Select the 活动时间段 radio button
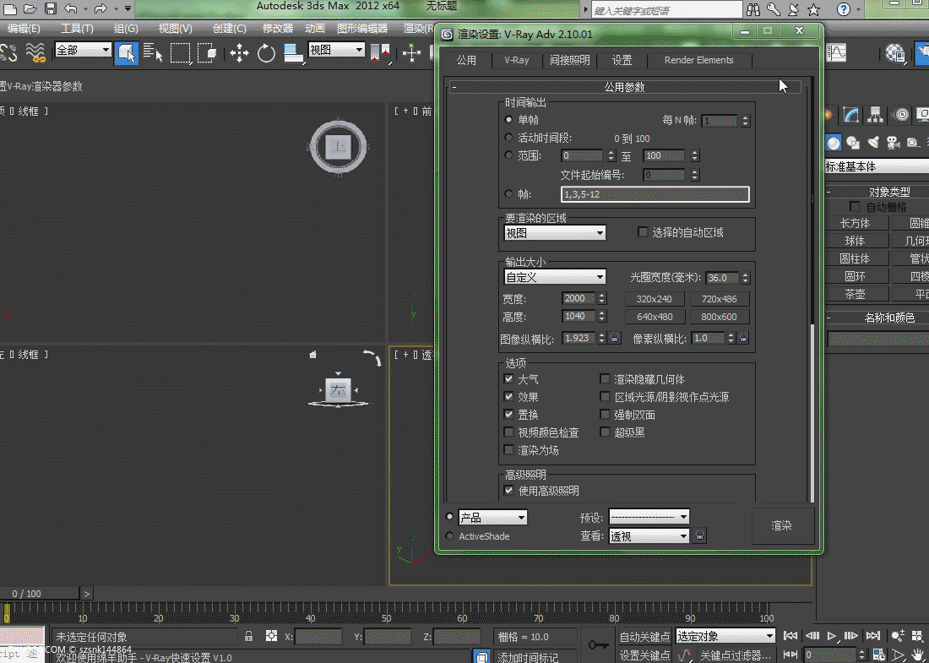Image resolution: width=929 pixels, height=663 pixels. click(x=508, y=138)
